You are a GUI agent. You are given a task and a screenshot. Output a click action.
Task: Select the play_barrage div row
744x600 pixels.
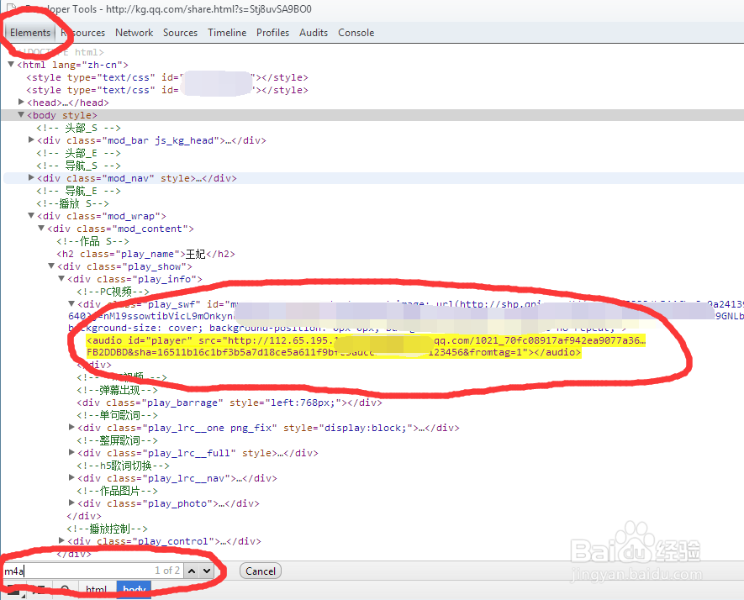tap(230, 403)
